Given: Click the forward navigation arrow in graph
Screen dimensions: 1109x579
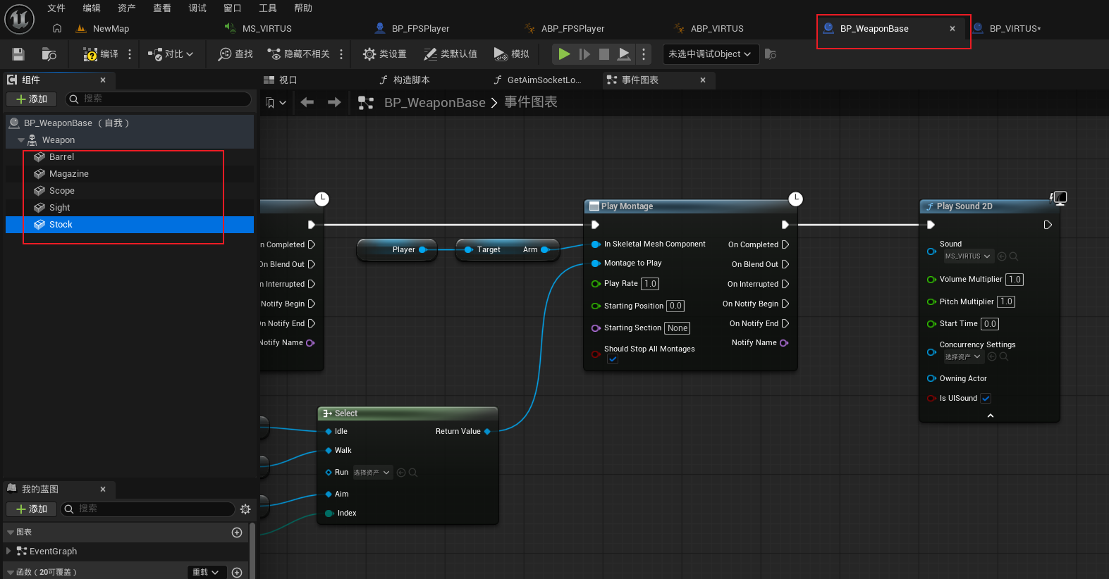Looking at the screenshot, I should coord(334,103).
